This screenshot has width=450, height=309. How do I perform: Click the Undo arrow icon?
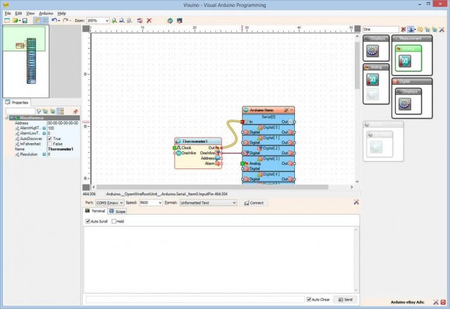click(x=54, y=20)
